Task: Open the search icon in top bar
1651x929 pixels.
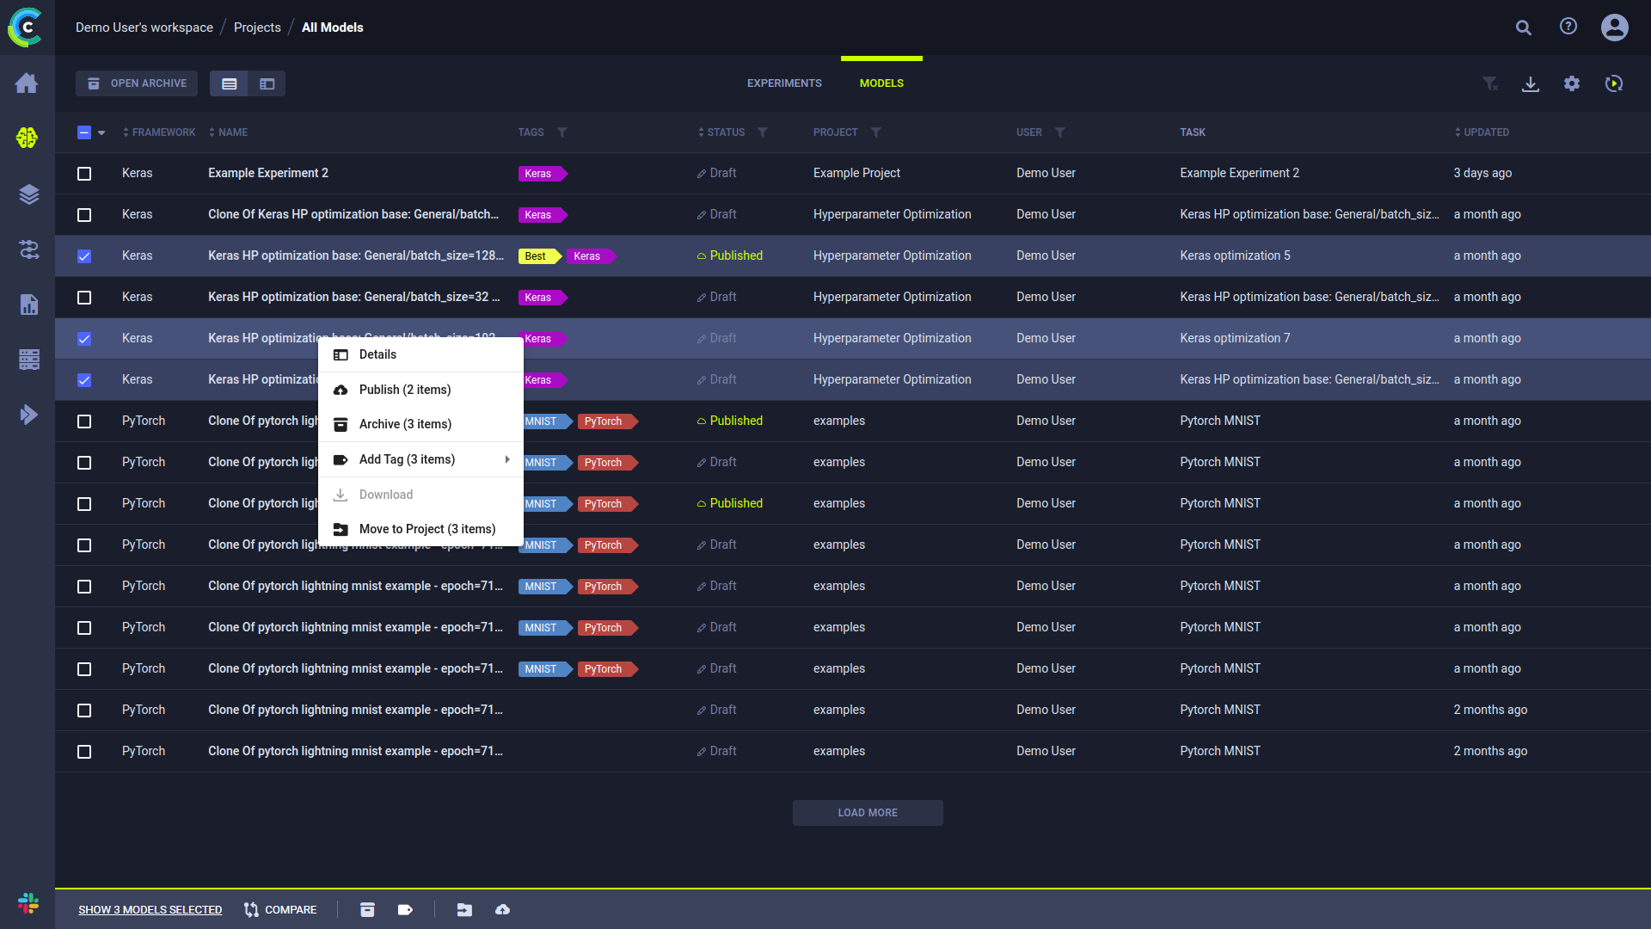Action: 1523,28
